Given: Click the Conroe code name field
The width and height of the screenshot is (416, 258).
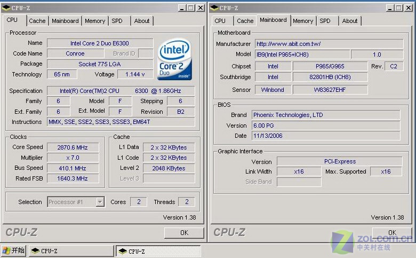Looking at the screenshot, I should pyautogui.click(x=75, y=53).
